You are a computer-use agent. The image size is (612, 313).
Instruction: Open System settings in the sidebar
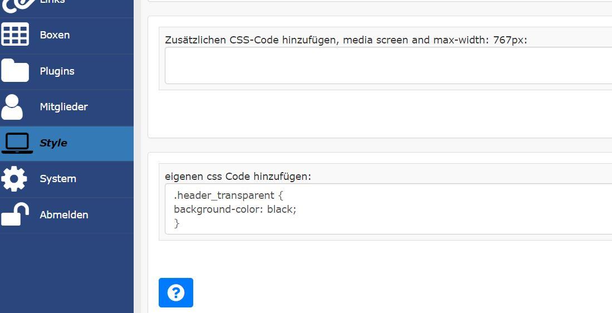[58, 179]
